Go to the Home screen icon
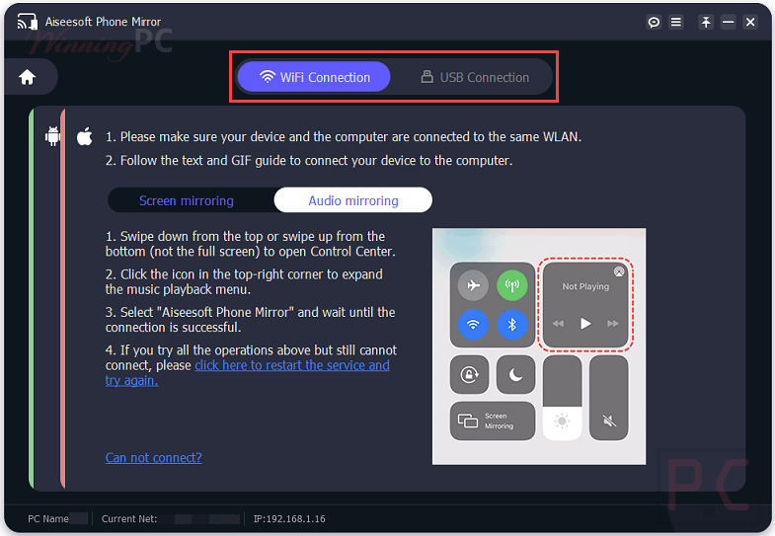775x536 pixels. (28, 77)
